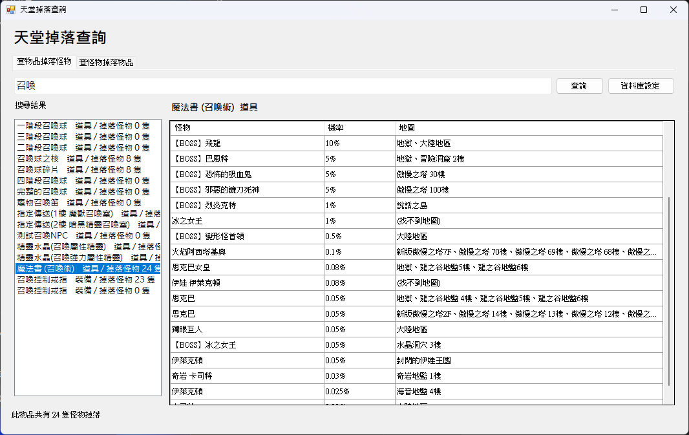
Task: Click the 傲慢之塔 100樓 map cell
Action: [x=529, y=190]
